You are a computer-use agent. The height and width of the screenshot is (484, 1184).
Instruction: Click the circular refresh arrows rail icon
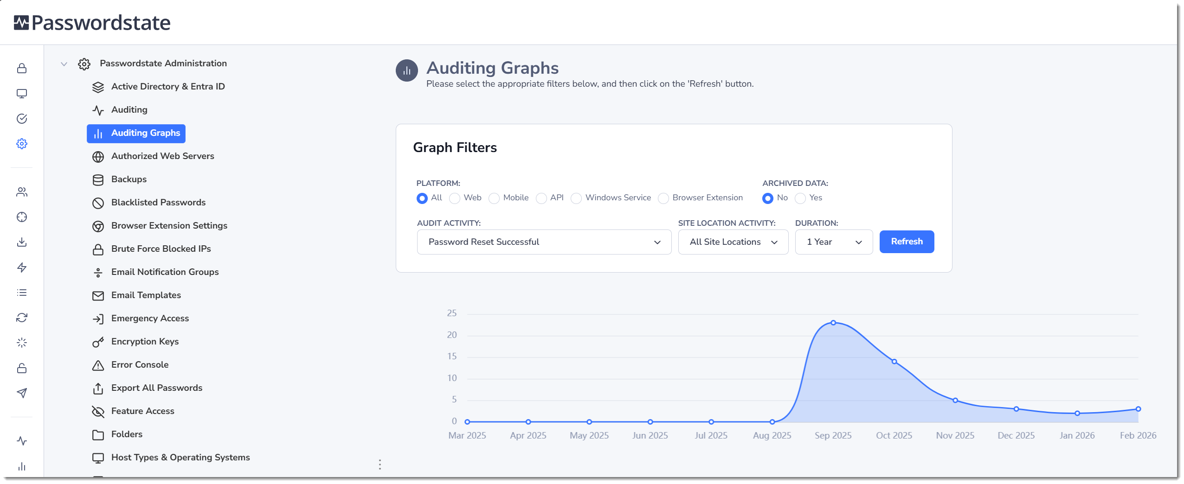pyautogui.click(x=22, y=318)
